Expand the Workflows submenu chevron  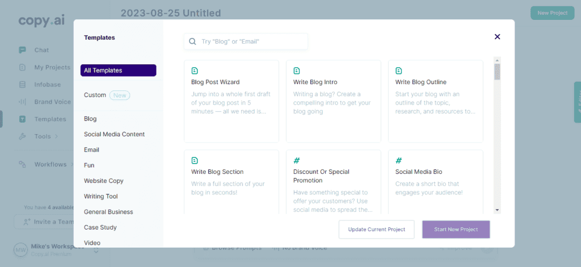(x=72, y=164)
